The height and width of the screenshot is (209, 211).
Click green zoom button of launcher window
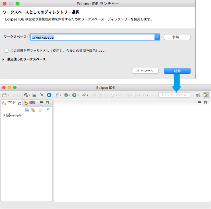point(18,4)
